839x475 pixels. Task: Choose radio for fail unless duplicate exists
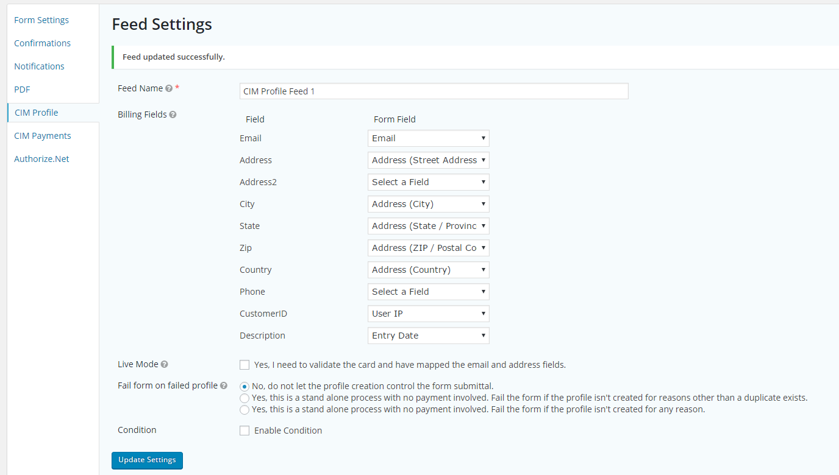(x=245, y=398)
